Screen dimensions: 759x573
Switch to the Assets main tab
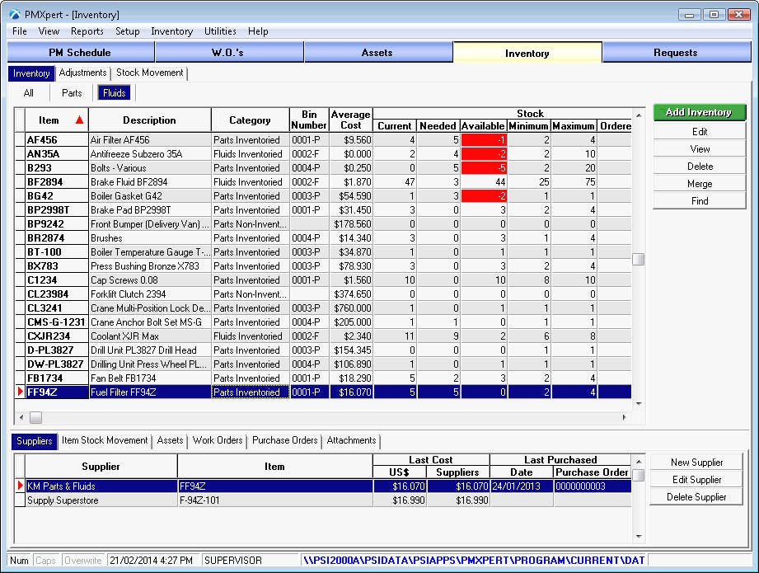377,52
